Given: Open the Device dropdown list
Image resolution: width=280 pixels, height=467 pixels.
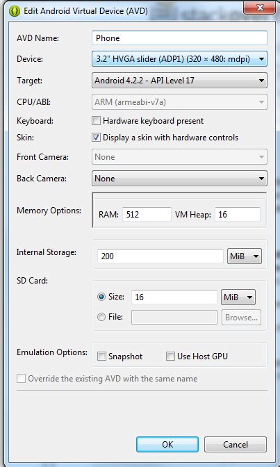Looking at the screenshot, I should click(180, 58).
